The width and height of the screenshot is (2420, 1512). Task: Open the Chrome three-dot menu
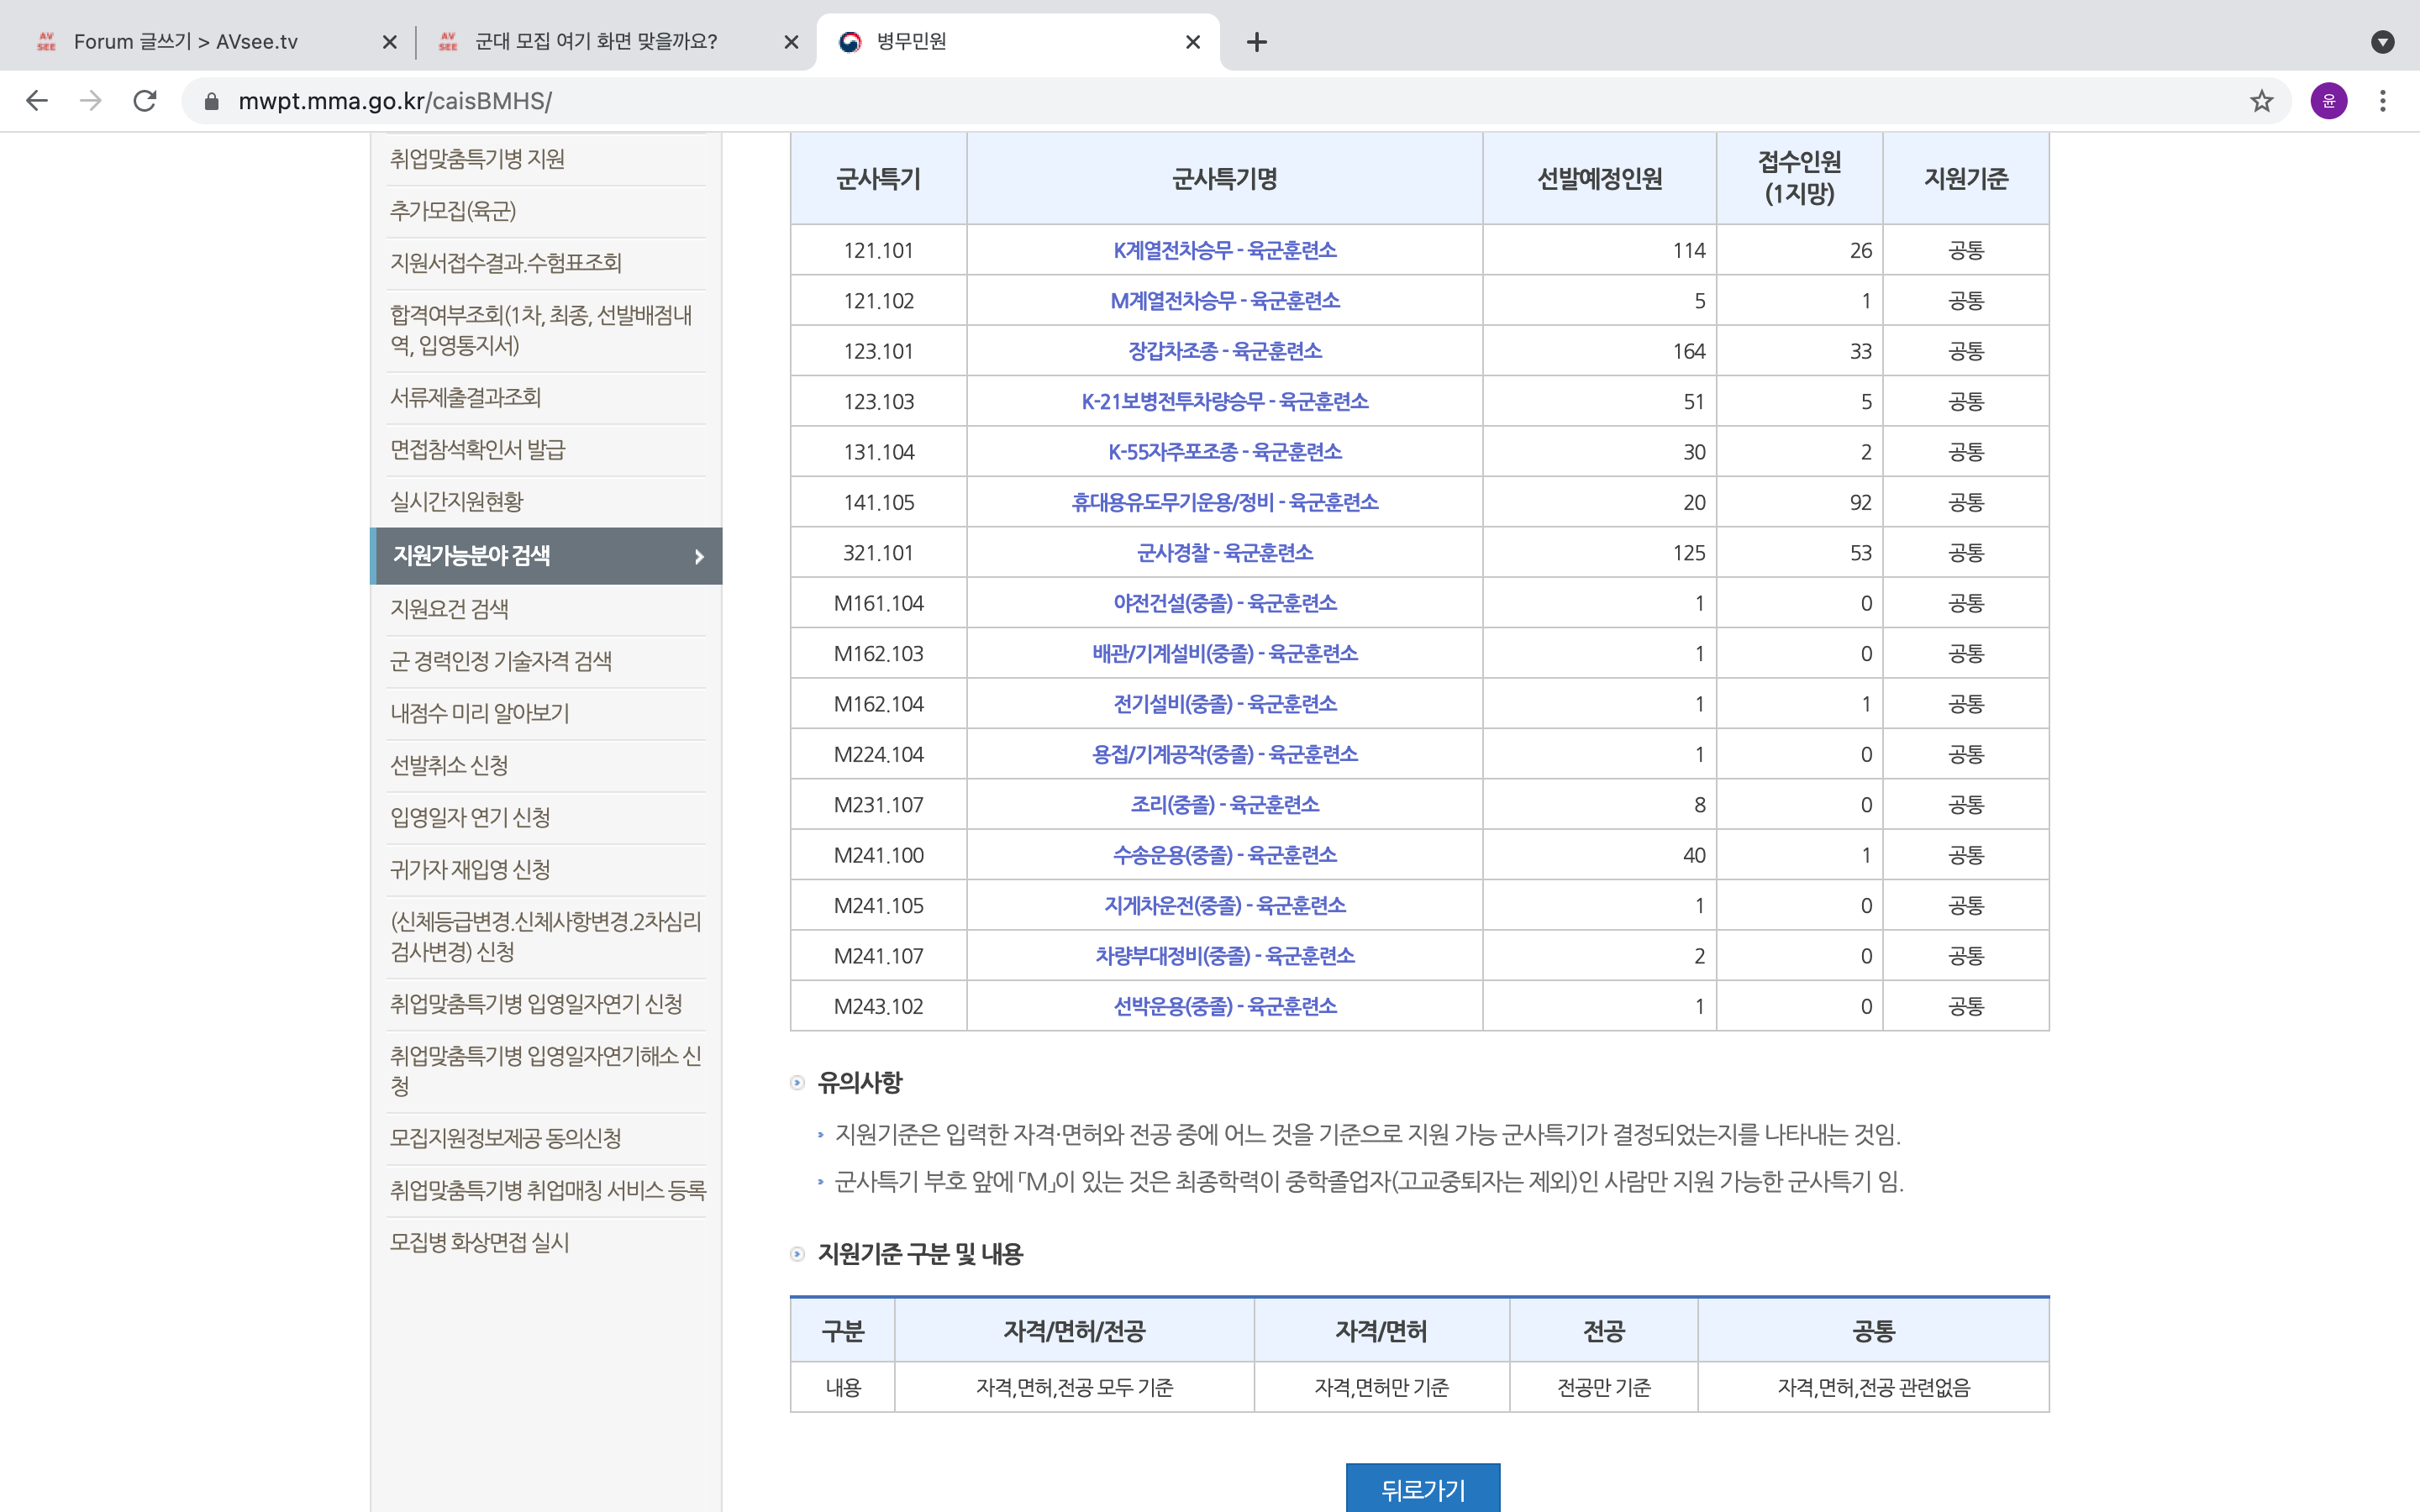[2383, 101]
